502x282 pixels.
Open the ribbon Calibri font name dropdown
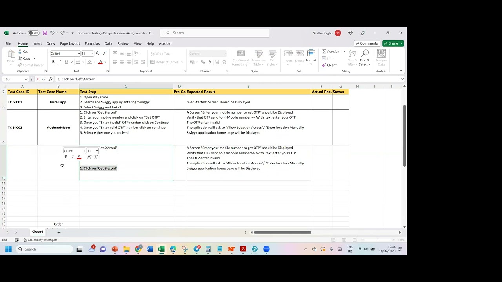[78, 54]
